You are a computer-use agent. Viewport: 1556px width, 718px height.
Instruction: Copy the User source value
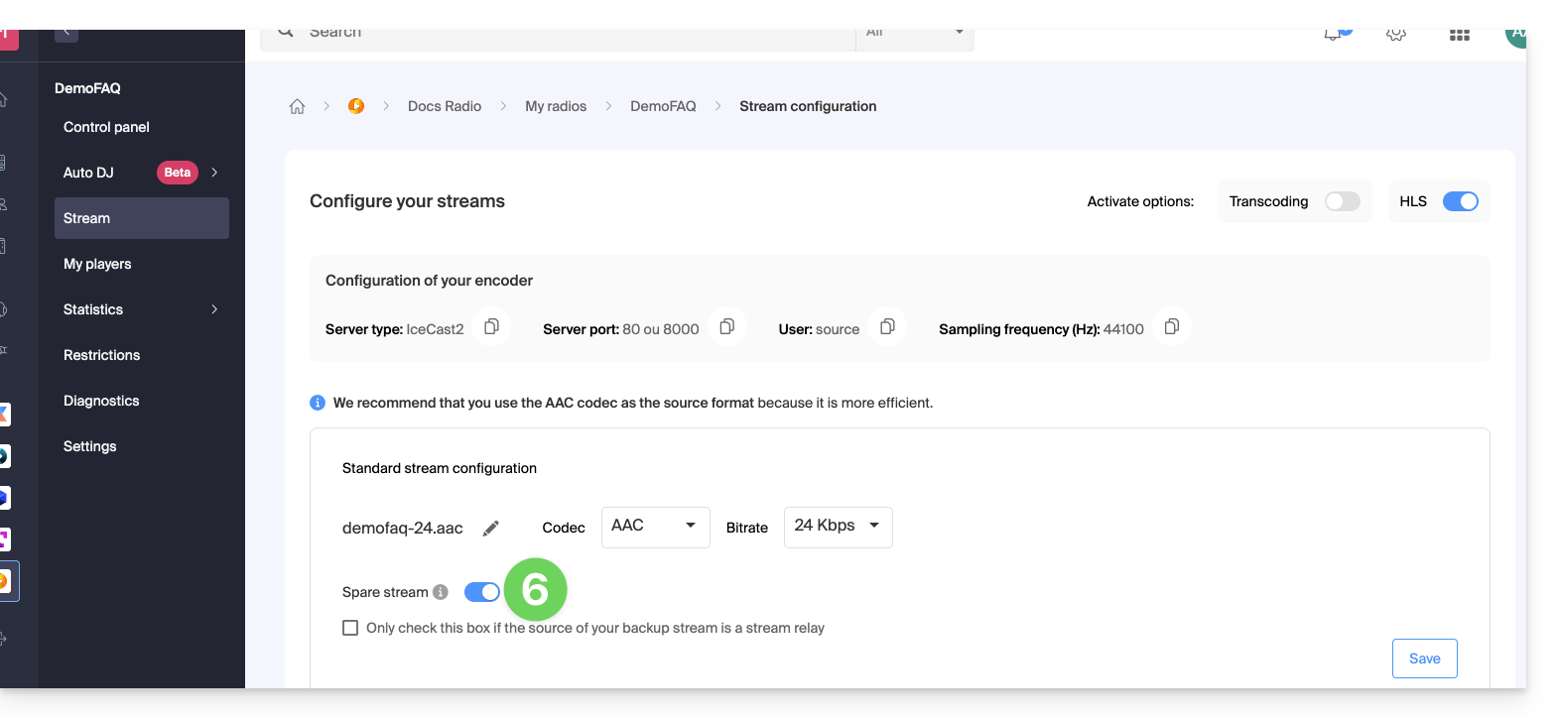click(x=887, y=327)
